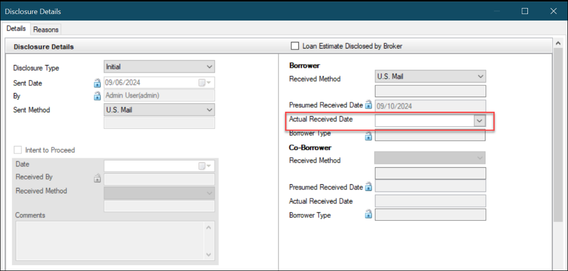Enable the Intent to Proceed checkbox
The height and width of the screenshot is (271, 568).
pyautogui.click(x=18, y=150)
